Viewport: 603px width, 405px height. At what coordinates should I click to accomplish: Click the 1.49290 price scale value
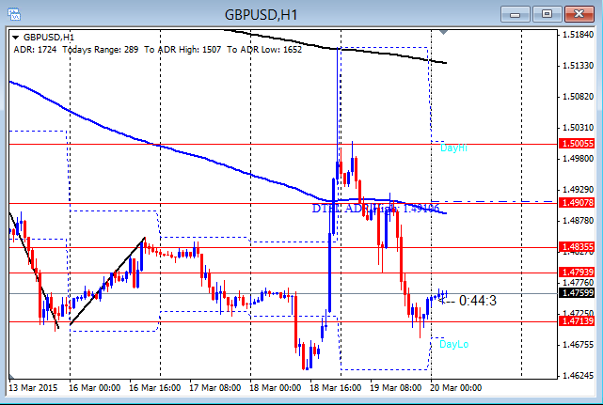578,190
